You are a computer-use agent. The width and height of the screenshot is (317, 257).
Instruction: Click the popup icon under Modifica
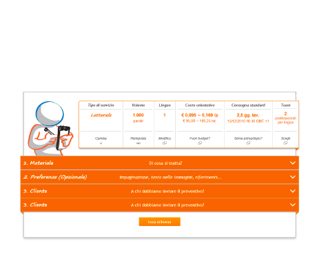click(x=165, y=143)
